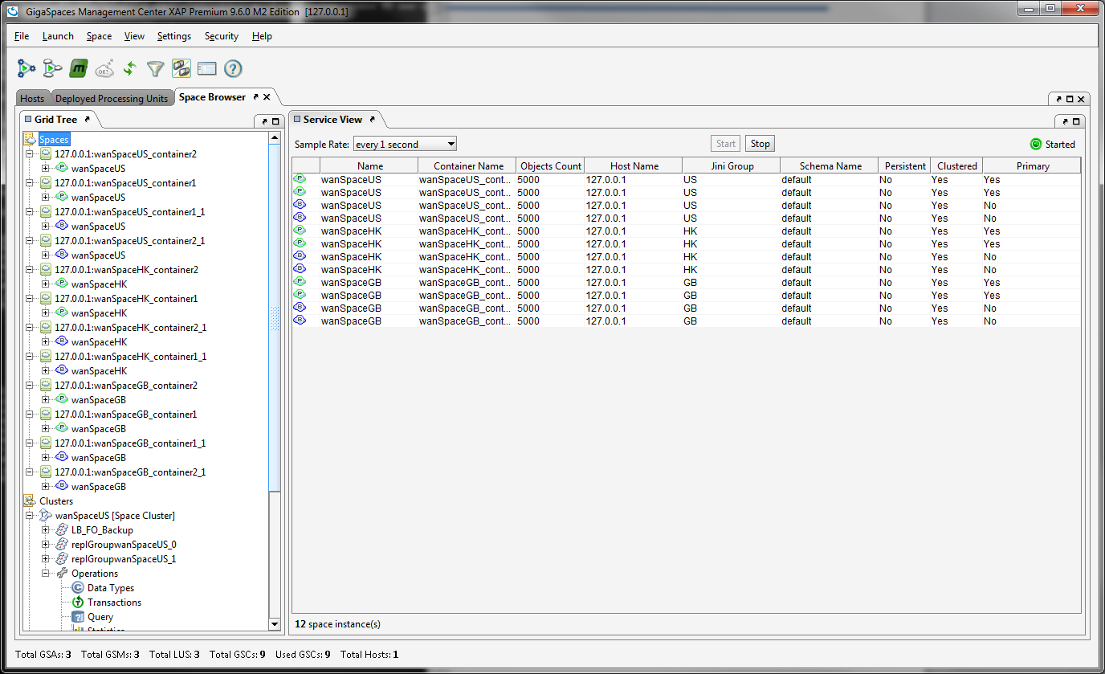Sort by the Primary column header
Viewport: 1105px width, 674px height.
coord(1033,166)
